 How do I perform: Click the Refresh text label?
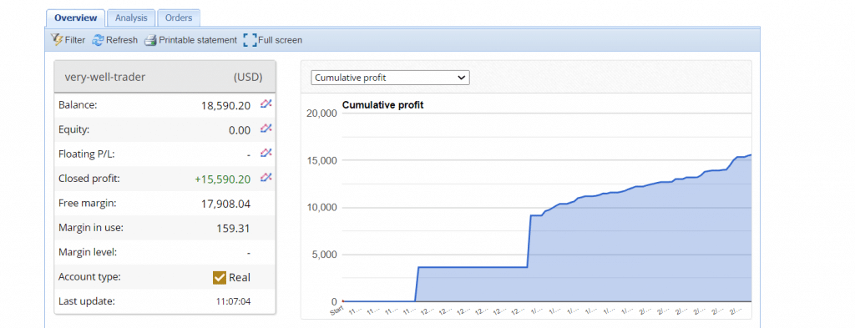[122, 40]
